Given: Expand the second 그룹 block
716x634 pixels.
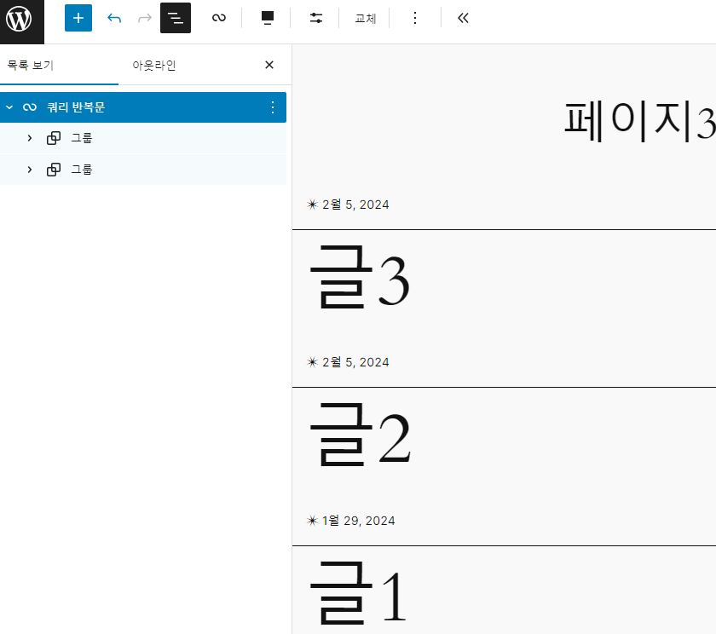Looking at the screenshot, I should click(x=30, y=170).
